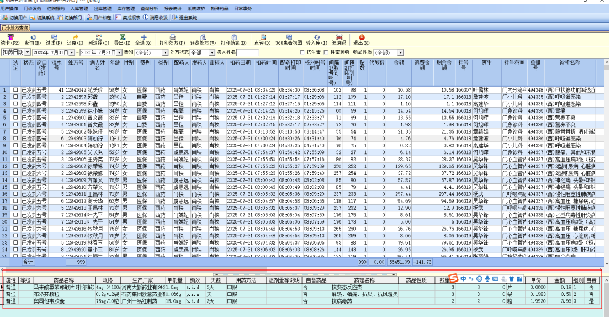Viewport: 610px width, 318px height.
Task: Sort by the 金额 column header in main grid
Action: [x=399, y=72]
